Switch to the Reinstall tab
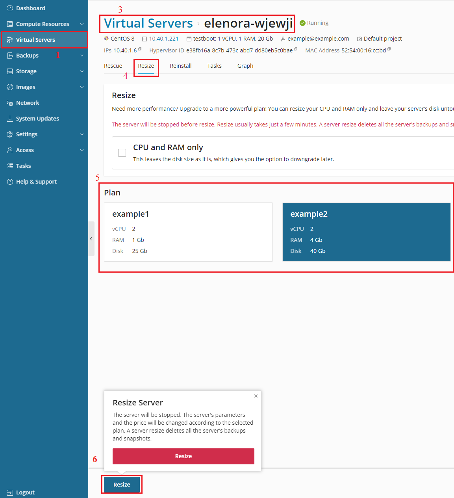Screen dimensions: 454x498 (181, 66)
